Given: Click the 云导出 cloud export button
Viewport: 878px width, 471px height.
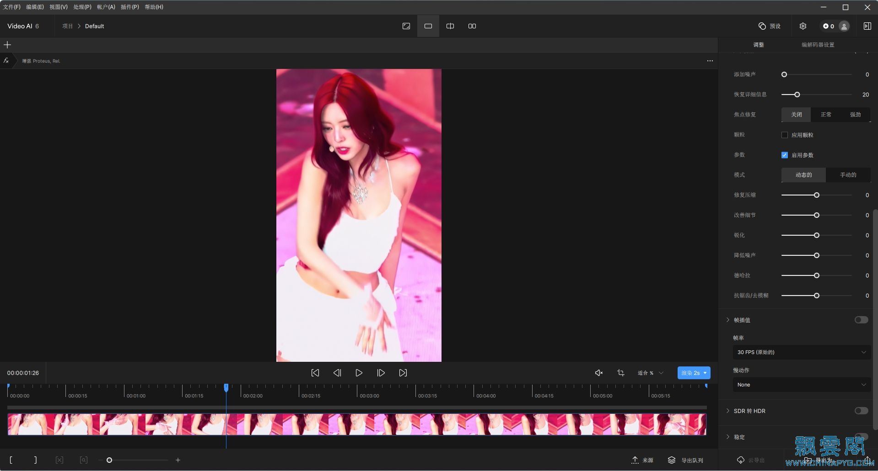Looking at the screenshot, I should click(751, 460).
